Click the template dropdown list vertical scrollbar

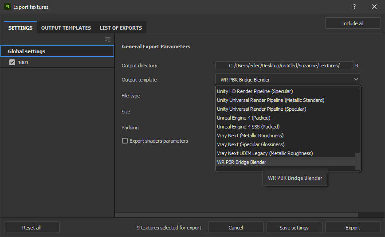coord(357,161)
